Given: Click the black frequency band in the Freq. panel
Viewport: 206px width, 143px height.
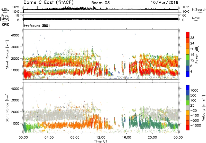Looking at the screenshot, I should pyautogui.click(x=101, y=19).
